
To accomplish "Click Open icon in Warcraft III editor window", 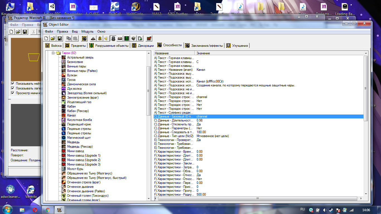I will pos(18,31).
